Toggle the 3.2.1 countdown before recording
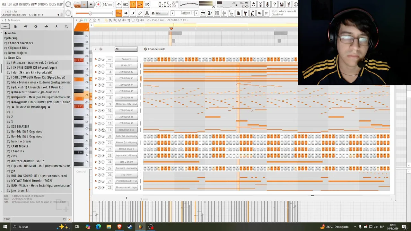The height and width of the screenshot is (231, 411). point(133,4)
